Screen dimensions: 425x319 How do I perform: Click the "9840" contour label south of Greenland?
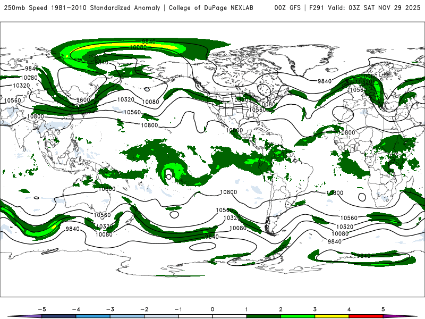point(325,81)
